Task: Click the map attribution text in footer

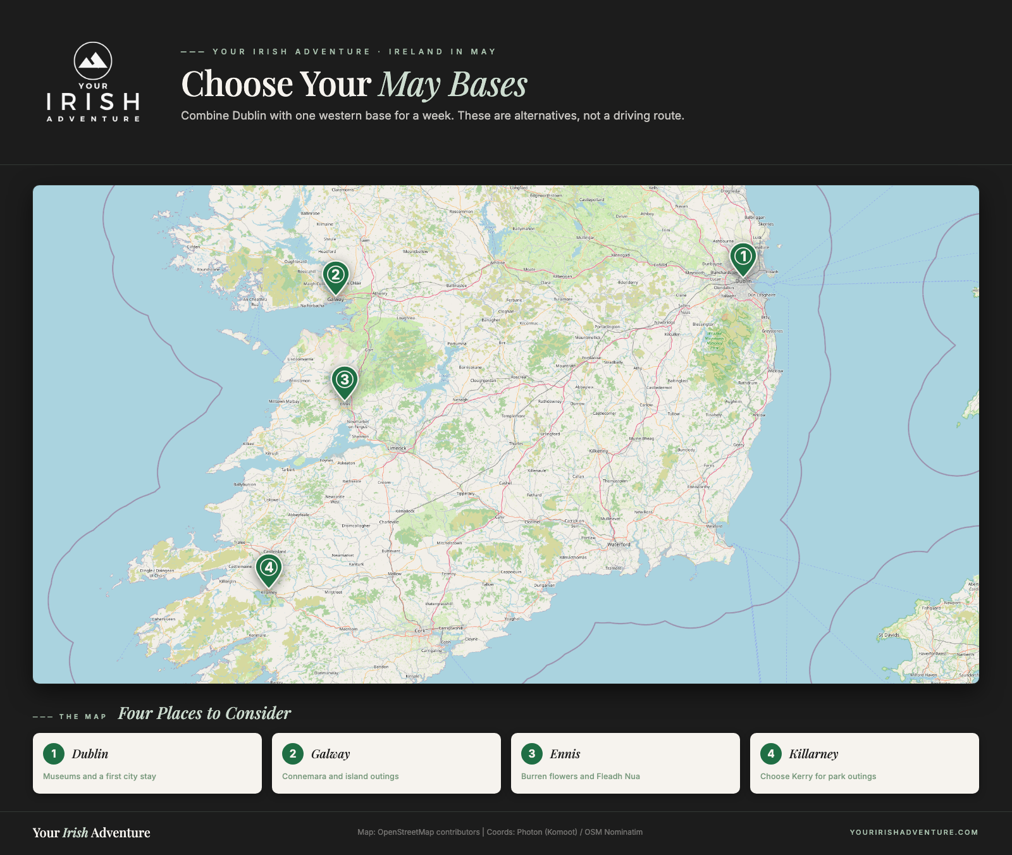Action: coord(500,832)
